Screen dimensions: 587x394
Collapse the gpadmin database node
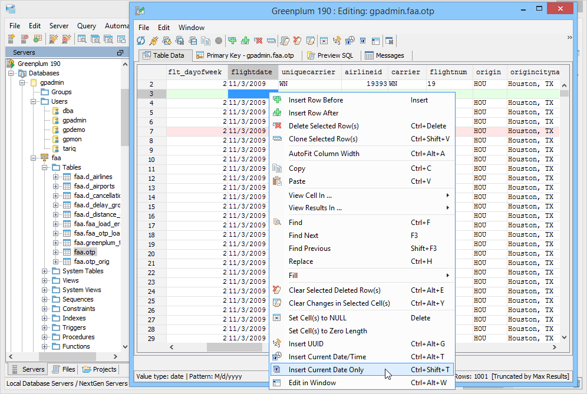(22, 82)
